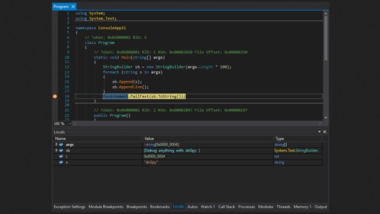Open the Memory 1 tab
The height and width of the screenshot is (214, 380).
302,207
